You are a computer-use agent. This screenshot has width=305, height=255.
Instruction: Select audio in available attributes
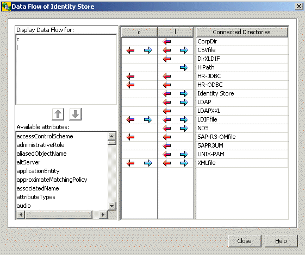coord(24,206)
